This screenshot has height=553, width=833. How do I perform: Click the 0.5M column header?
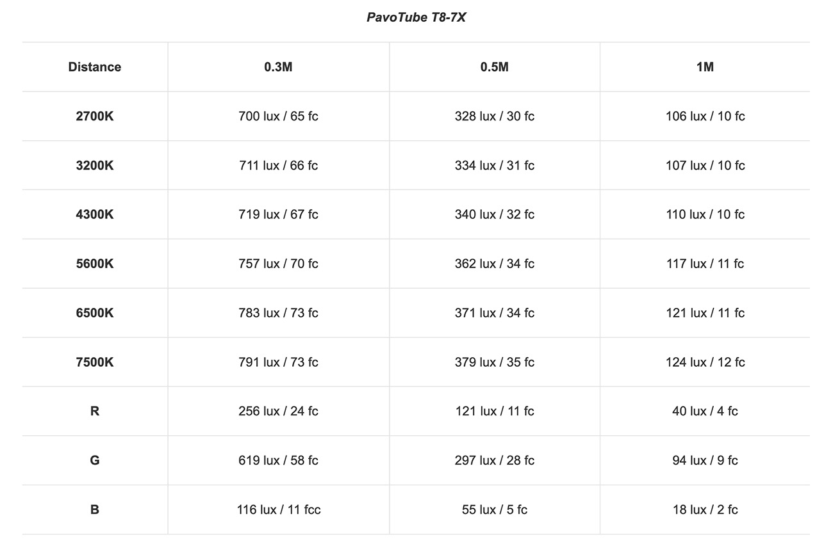coord(495,67)
